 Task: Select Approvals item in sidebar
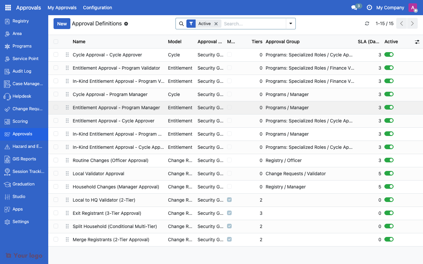tap(24, 134)
